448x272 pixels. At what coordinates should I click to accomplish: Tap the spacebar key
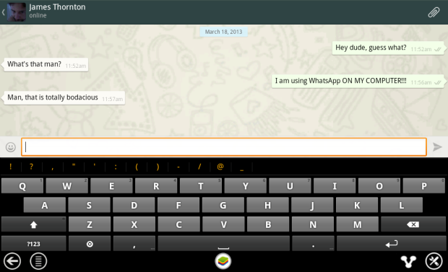pyautogui.click(x=224, y=244)
